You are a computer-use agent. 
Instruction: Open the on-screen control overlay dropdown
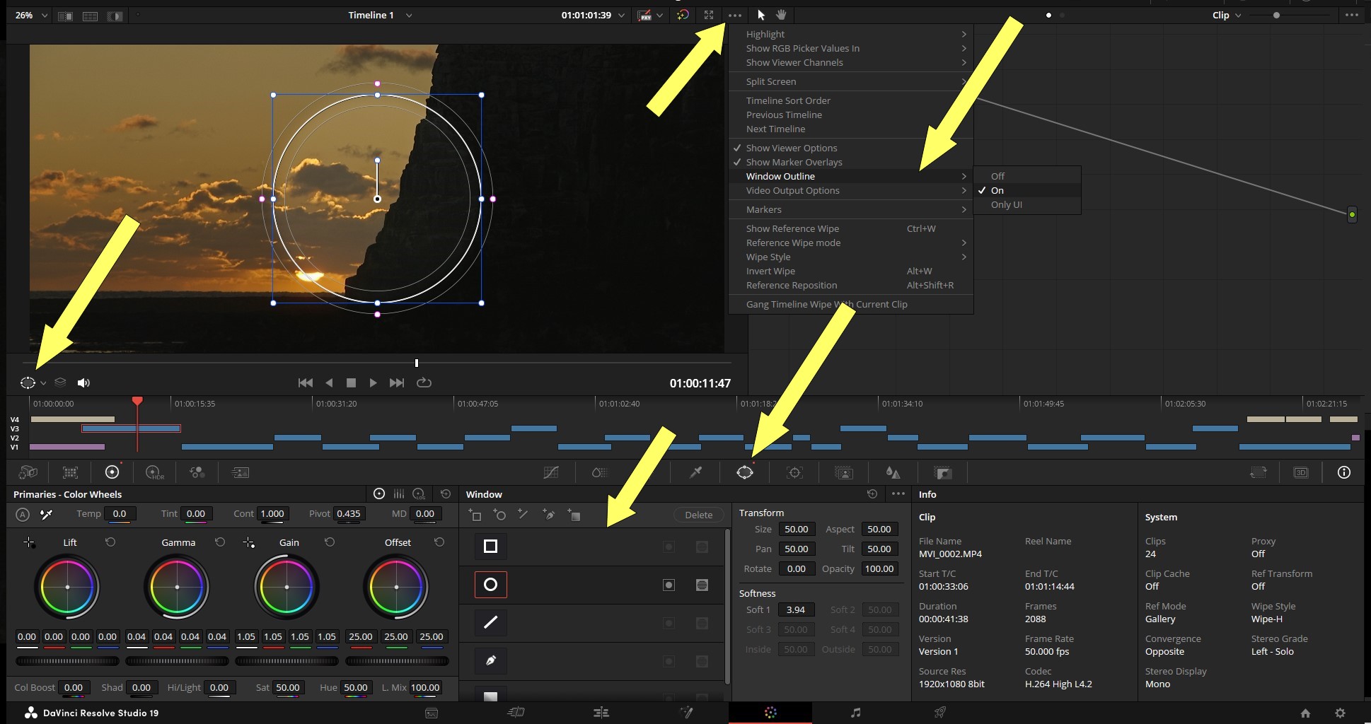(43, 383)
